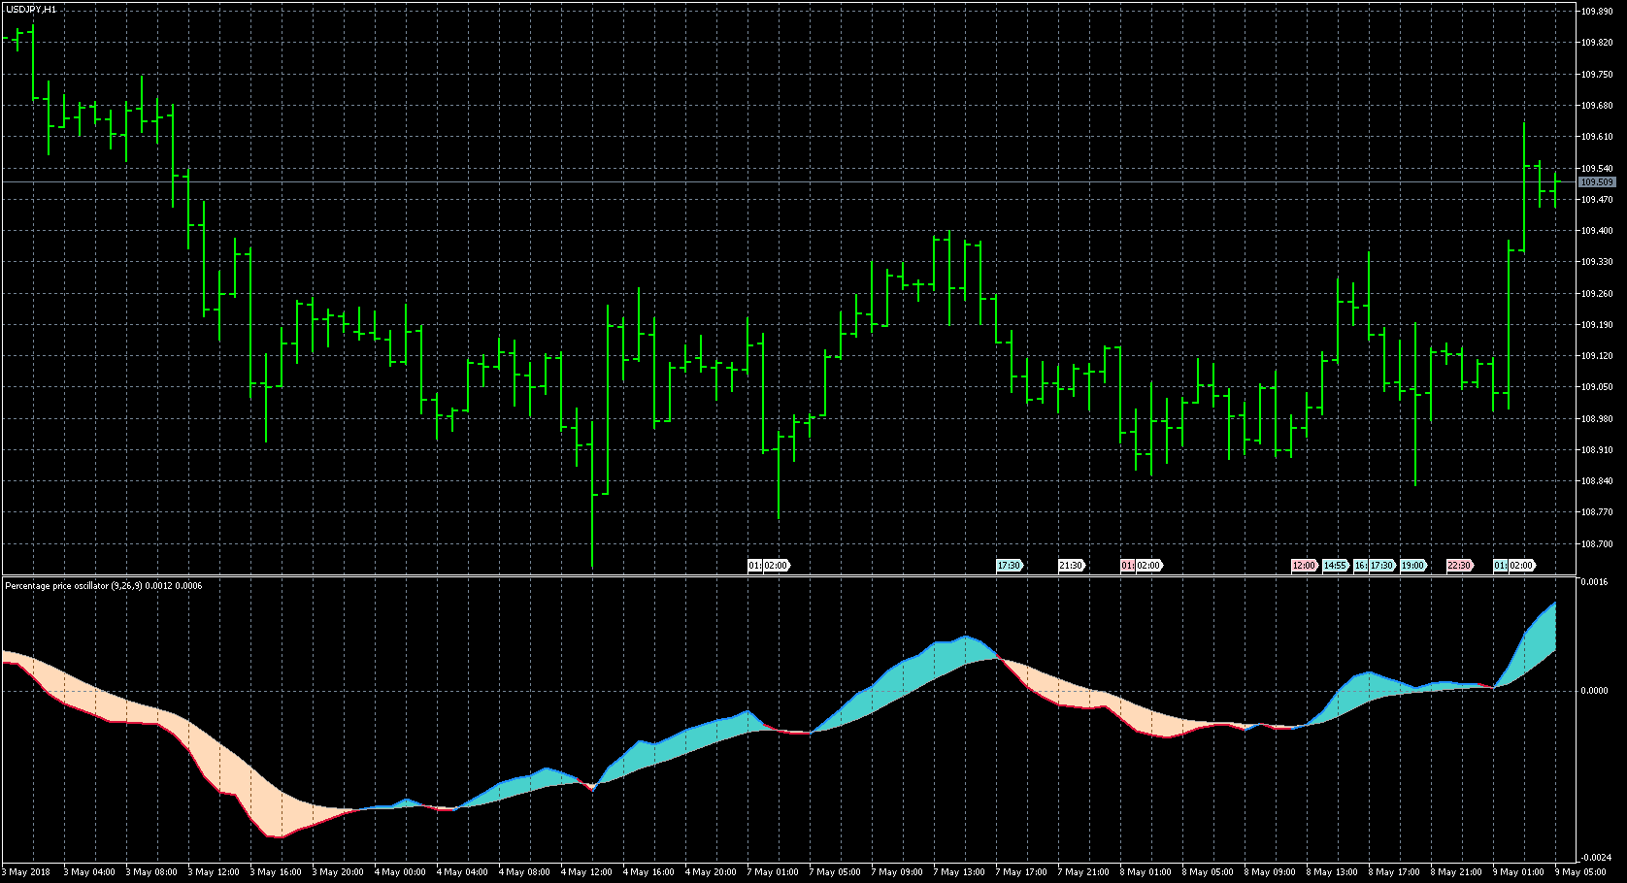The image size is (1627, 883).
Task: Select the pink 22:30 event marker
Action: click(x=1458, y=566)
